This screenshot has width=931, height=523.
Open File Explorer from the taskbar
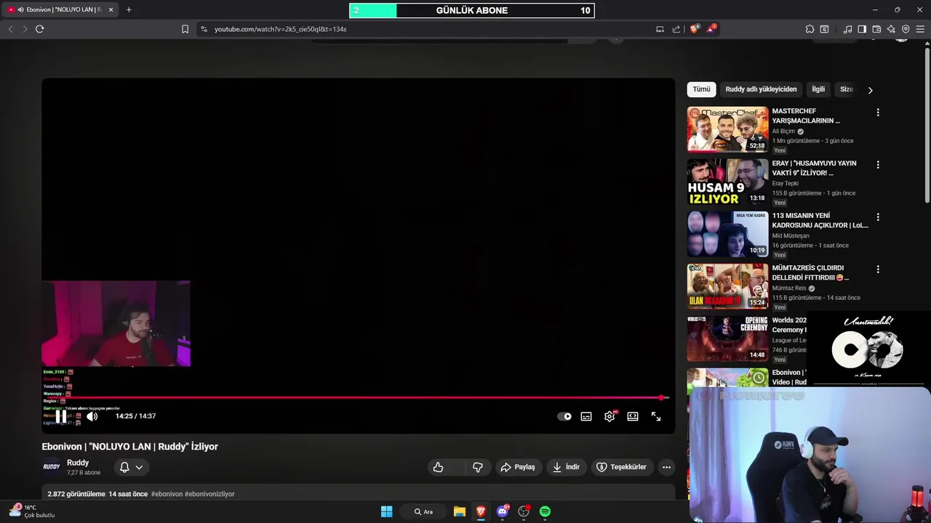[x=460, y=511]
